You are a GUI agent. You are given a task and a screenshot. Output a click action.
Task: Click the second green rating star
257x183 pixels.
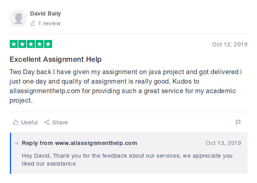(x=22, y=44)
